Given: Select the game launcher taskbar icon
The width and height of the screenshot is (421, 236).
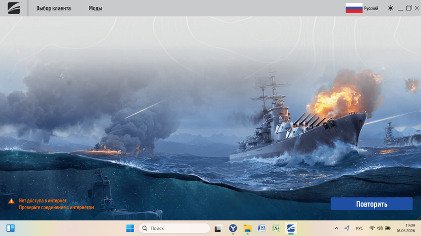Looking at the screenshot, I should click(x=291, y=228).
